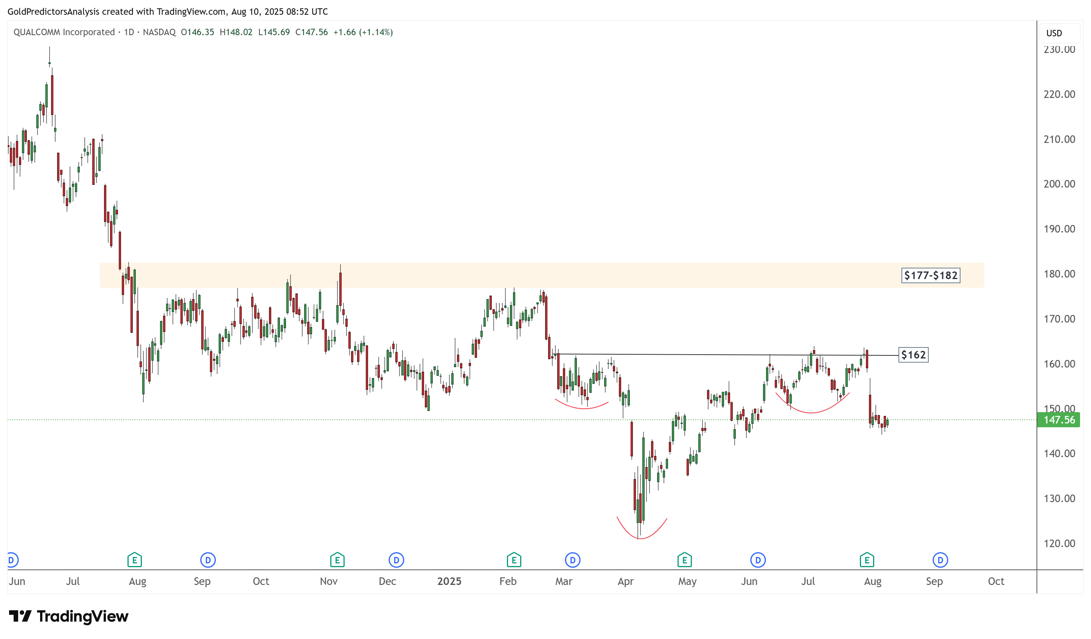Click the 210.00 price axis label

coord(1059,139)
